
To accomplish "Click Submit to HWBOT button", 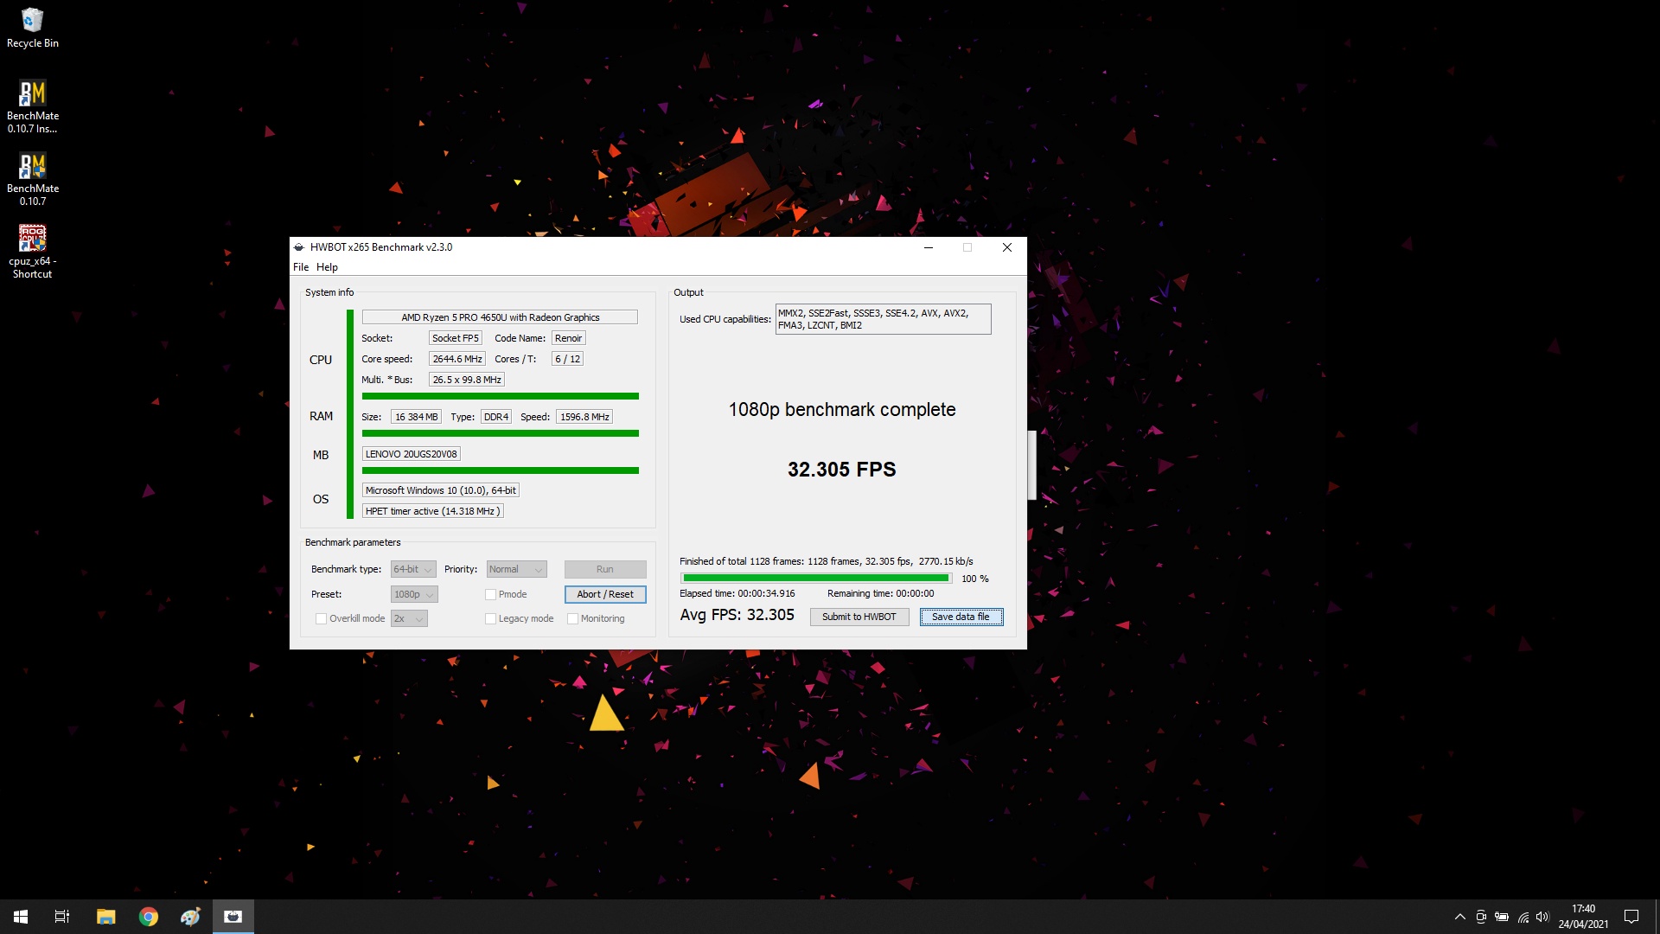I will 859,617.
